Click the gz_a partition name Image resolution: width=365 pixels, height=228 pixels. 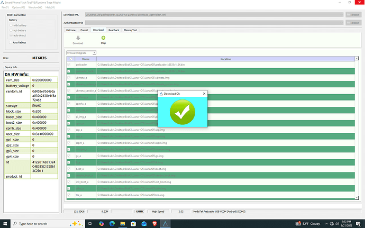pyautogui.click(x=78, y=156)
